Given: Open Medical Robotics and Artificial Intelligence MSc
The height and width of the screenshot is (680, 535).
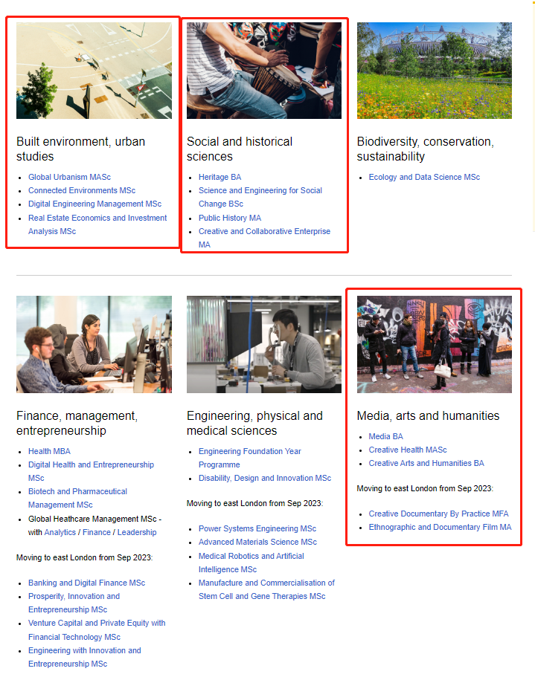Looking at the screenshot, I should (x=251, y=563).
